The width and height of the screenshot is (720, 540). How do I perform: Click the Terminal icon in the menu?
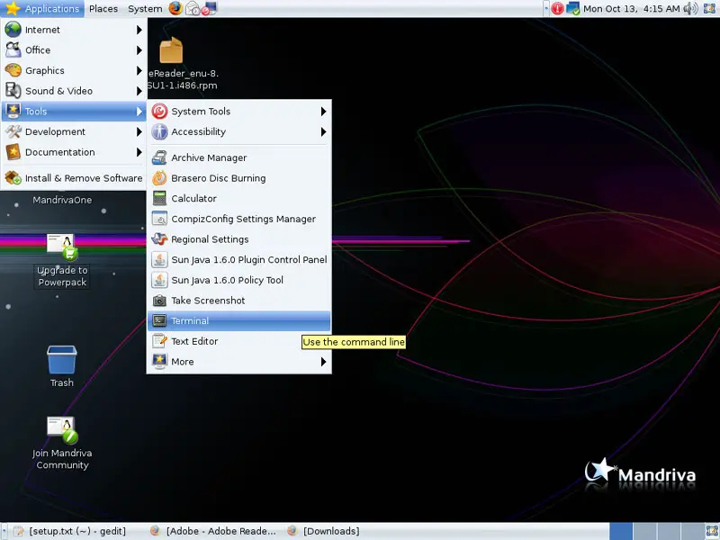coord(159,321)
